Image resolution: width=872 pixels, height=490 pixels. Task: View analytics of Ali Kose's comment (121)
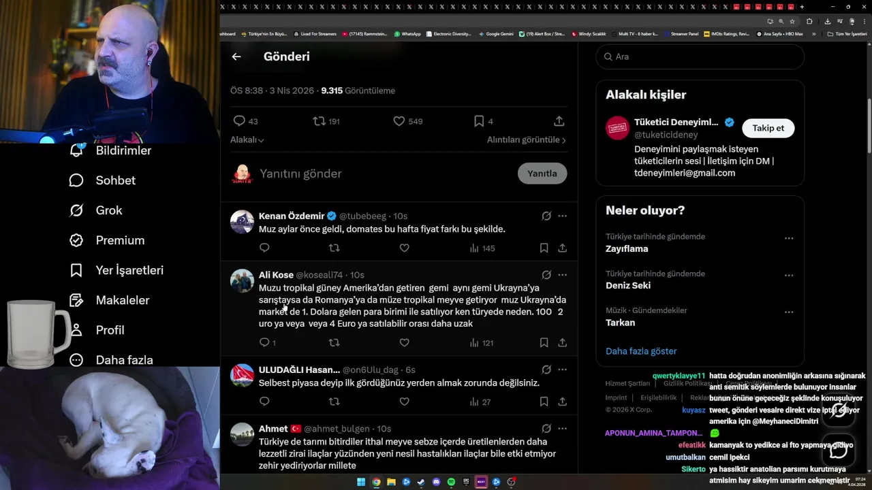(x=482, y=343)
